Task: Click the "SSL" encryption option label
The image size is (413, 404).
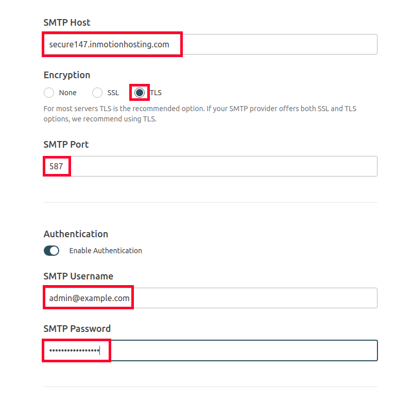Action: 113,93
